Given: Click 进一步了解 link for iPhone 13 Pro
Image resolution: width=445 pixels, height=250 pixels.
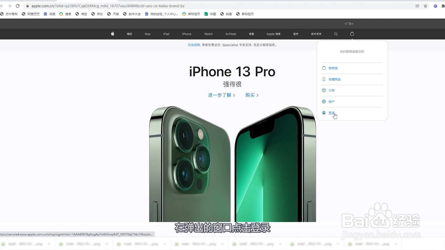Looking at the screenshot, I should coord(222,95).
